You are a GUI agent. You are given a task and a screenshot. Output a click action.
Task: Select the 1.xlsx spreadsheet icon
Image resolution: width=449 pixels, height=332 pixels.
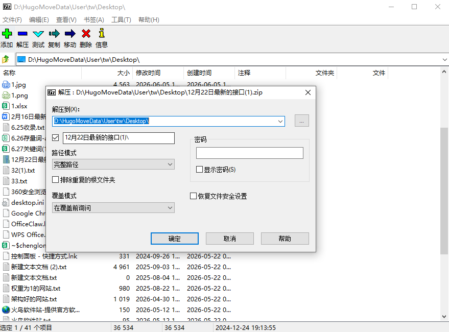click(x=6, y=106)
